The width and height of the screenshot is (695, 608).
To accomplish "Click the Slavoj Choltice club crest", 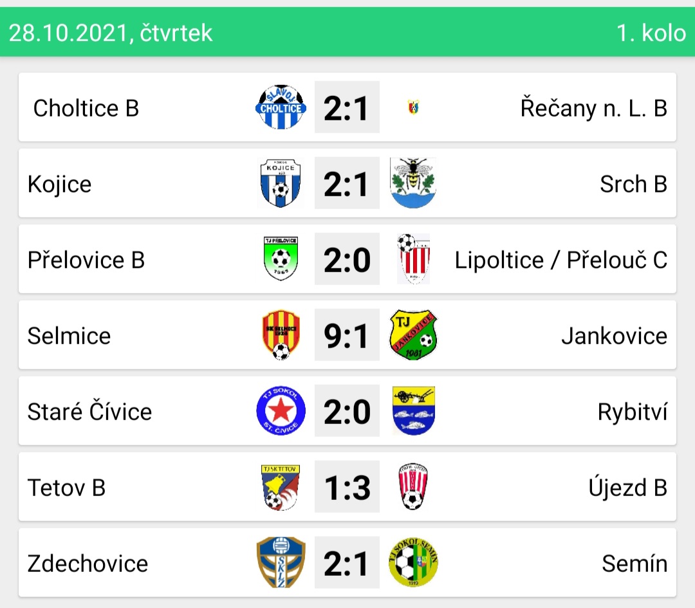I will pyautogui.click(x=281, y=107).
